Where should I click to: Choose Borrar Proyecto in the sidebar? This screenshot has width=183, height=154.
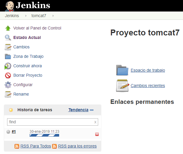pyautogui.click(x=28, y=75)
